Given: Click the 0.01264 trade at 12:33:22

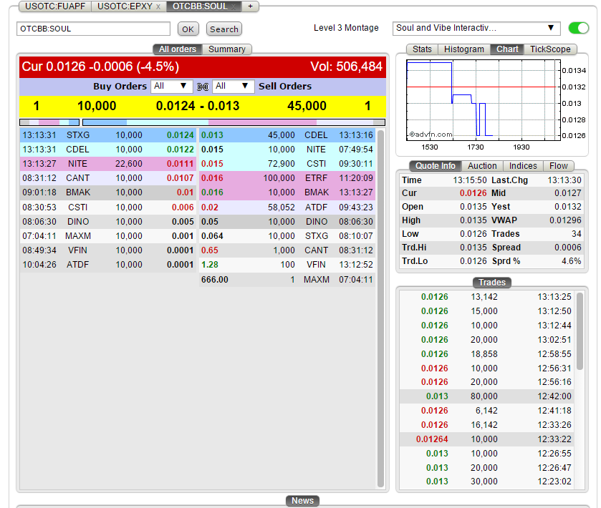Looking at the screenshot, I should coord(487,439).
